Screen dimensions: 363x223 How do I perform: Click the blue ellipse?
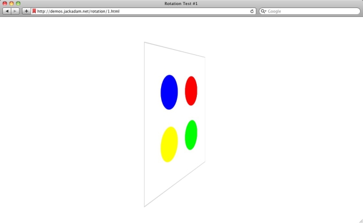[x=169, y=92]
